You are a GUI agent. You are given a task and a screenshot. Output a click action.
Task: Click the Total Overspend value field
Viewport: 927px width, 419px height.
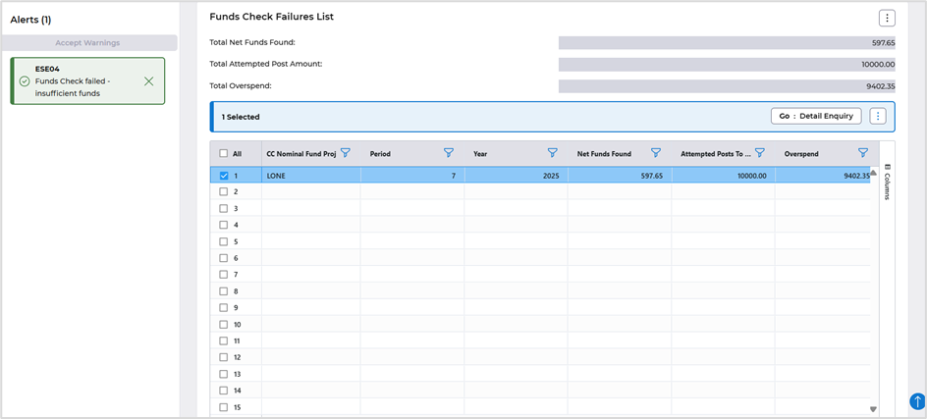[x=727, y=86]
